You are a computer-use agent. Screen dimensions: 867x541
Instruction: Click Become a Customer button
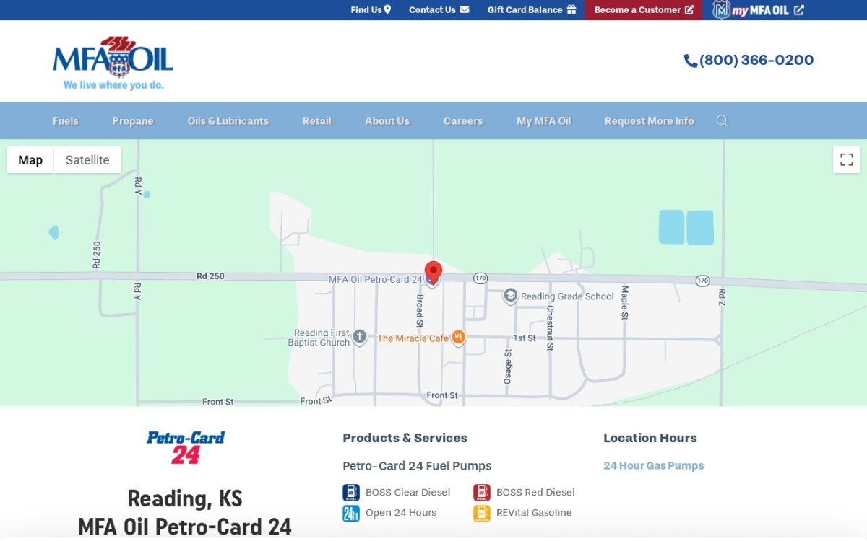[x=644, y=9]
